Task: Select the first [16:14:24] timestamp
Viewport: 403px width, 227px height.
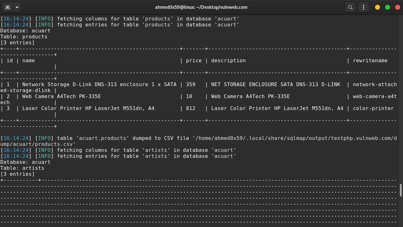Action: (15, 19)
